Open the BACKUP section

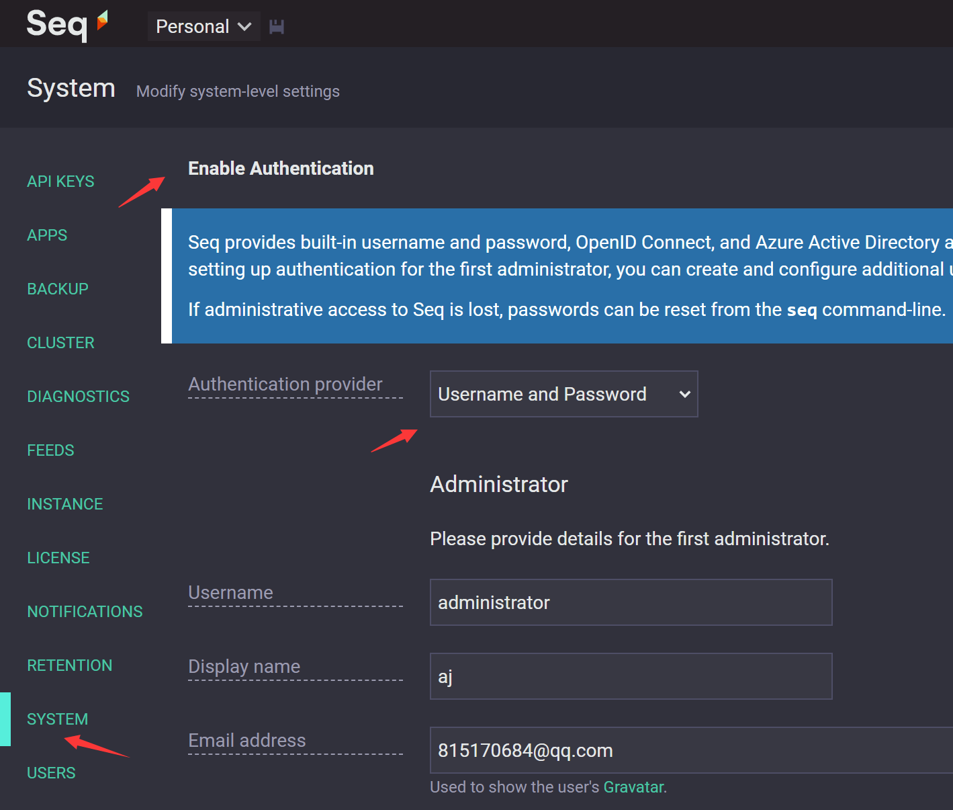pos(58,289)
